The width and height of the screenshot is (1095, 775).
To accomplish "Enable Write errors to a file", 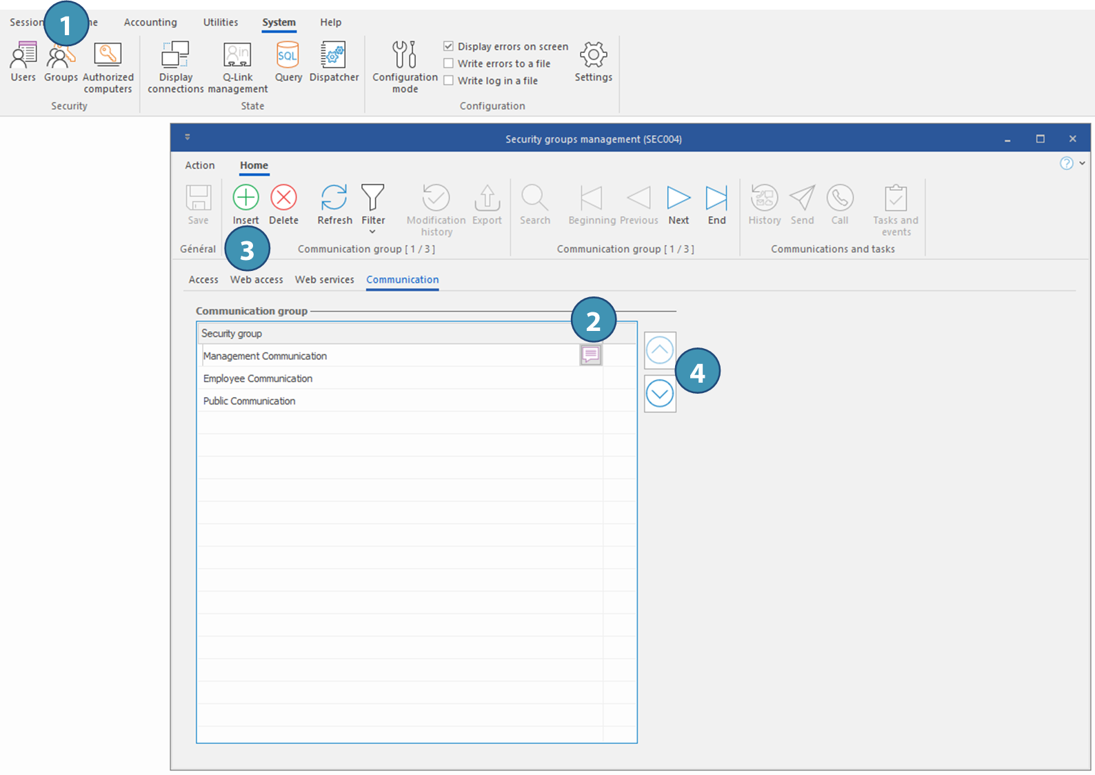I will click(448, 63).
